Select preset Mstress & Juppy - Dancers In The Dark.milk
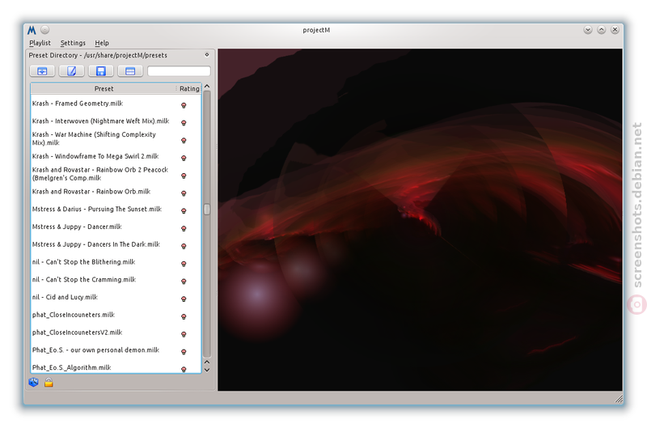Viewport: 647px width, 428px height. [x=96, y=244]
